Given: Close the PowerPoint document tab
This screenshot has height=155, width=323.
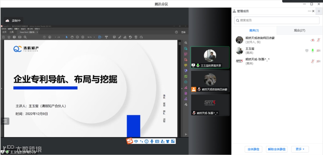Looking at the screenshot, I should (37, 32).
